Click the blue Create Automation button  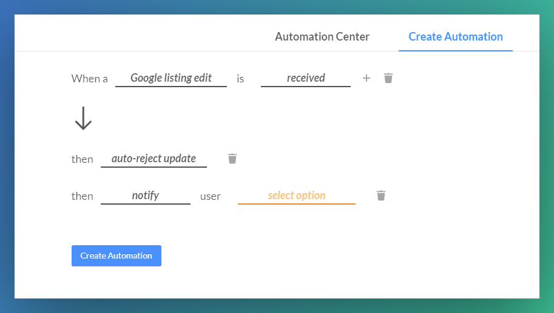[x=117, y=255]
